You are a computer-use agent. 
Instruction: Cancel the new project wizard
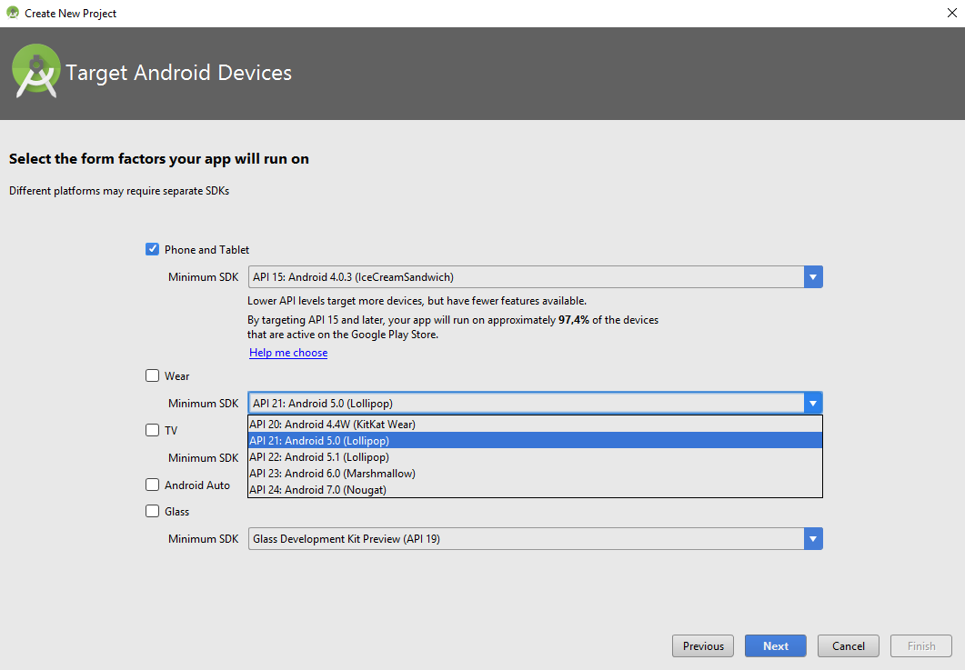pos(848,646)
